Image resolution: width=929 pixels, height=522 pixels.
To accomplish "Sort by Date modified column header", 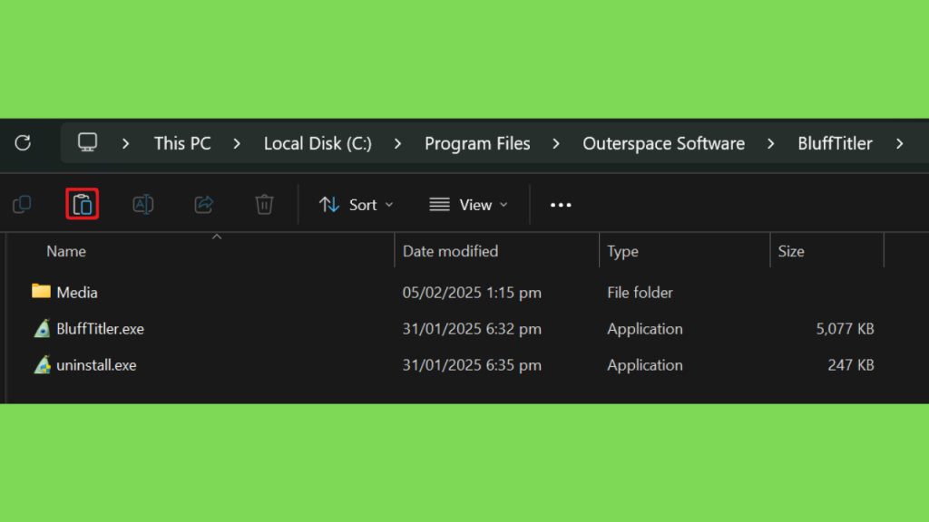I will pyautogui.click(x=450, y=251).
